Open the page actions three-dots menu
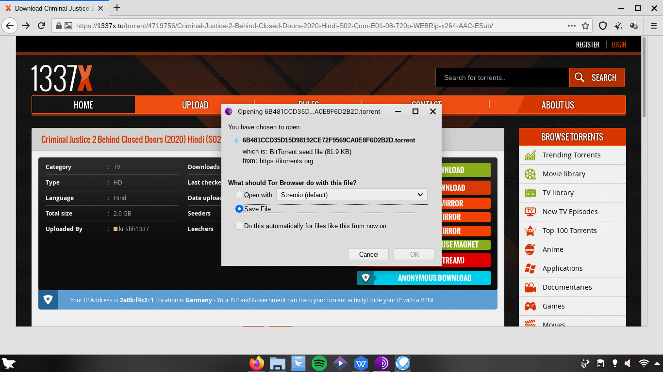The image size is (663, 372). [x=572, y=26]
